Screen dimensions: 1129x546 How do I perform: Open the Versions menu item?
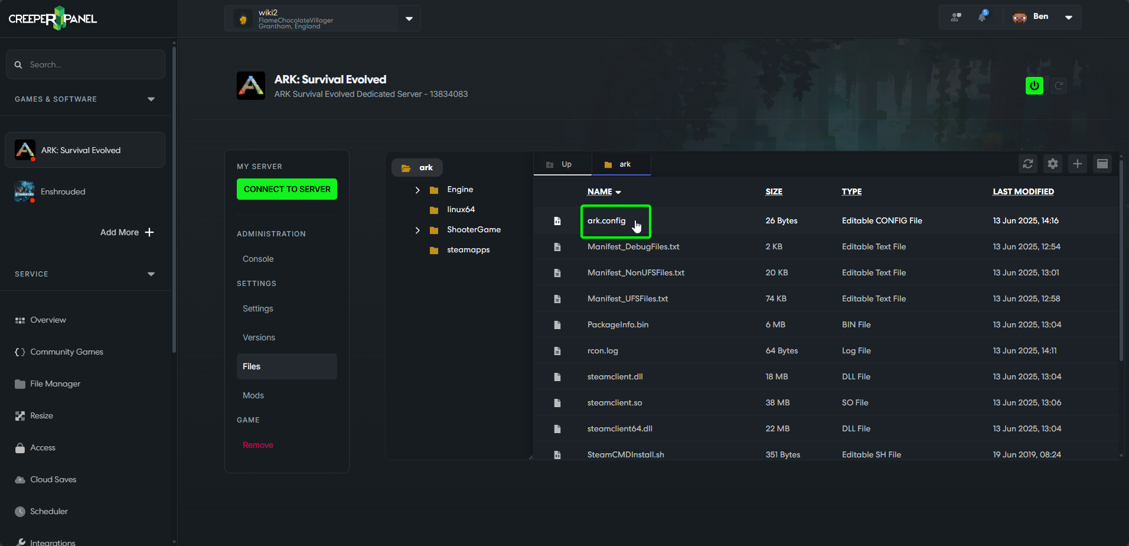pyautogui.click(x=259, y=337)
